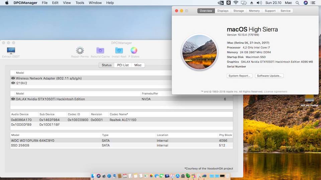Click the Sun 20.10 clock
The width and height of the screenshot is (321, 180).
pyautogui.click(x=273, y=3)
